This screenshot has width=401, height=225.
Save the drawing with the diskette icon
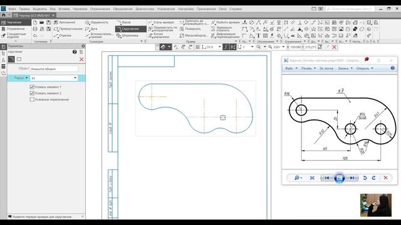[49, 22]
